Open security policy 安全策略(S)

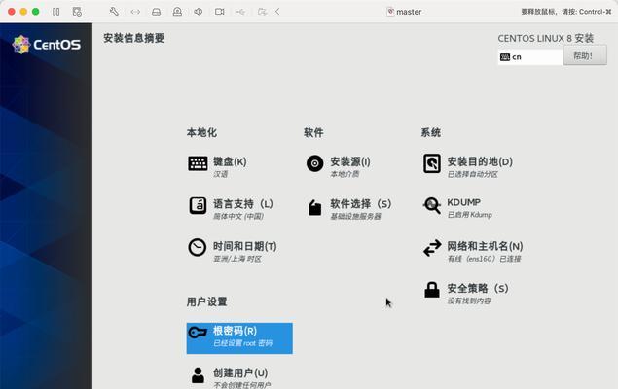[466, 294]
